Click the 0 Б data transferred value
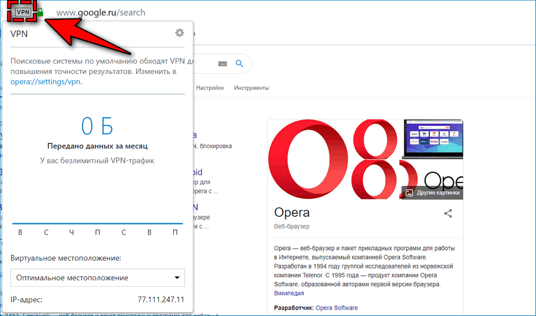The image size is (536, 316). tap(97, 126)
